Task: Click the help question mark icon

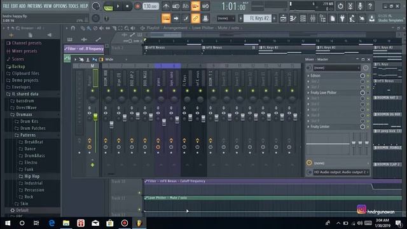Action: [x=370, y=6]
